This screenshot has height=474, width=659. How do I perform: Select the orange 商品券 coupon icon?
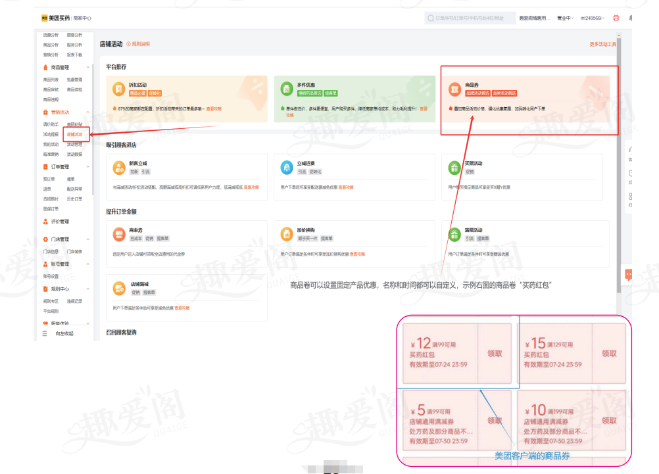pos(454,89)
